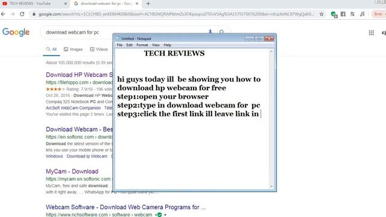Expand the dropdown arrow after nchsoftware URL
The image size is (386, 217).
point(165,215)
